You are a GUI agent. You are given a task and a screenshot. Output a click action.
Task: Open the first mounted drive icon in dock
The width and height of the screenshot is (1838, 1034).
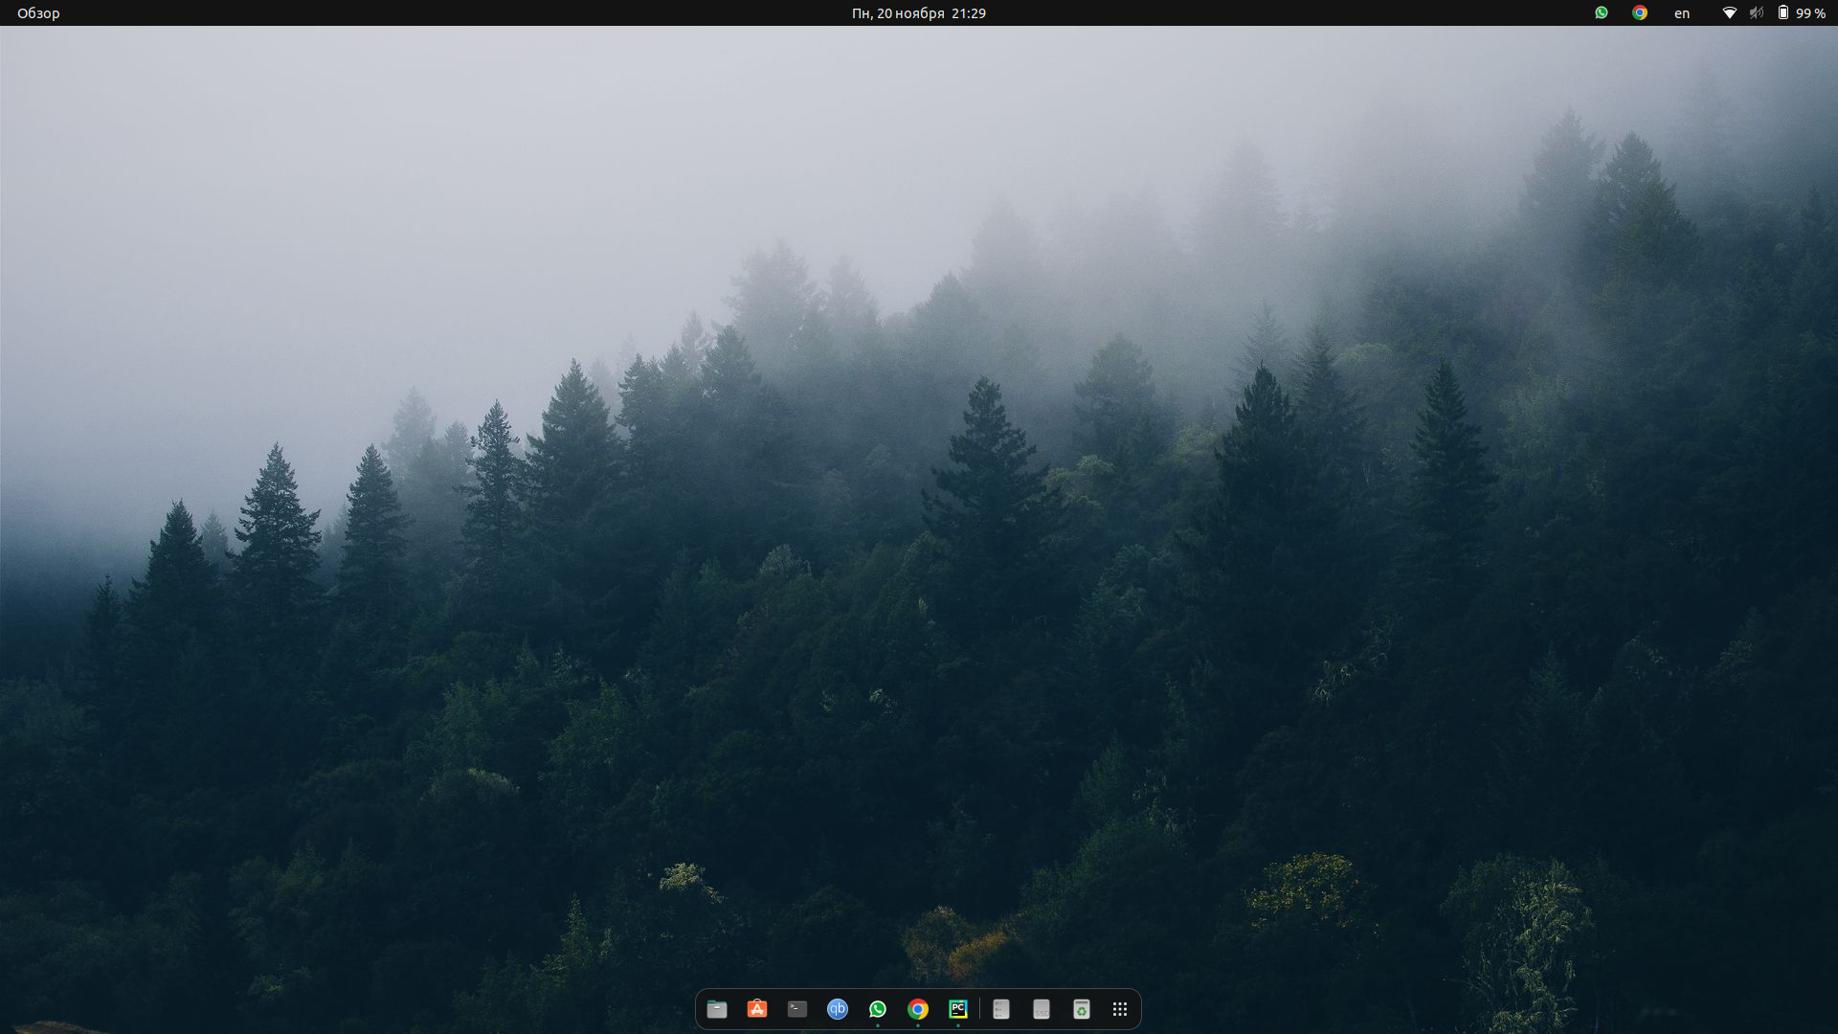[x=1001, y=1009]
